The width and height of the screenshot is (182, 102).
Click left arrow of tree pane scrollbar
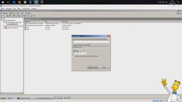pos(1,93)
